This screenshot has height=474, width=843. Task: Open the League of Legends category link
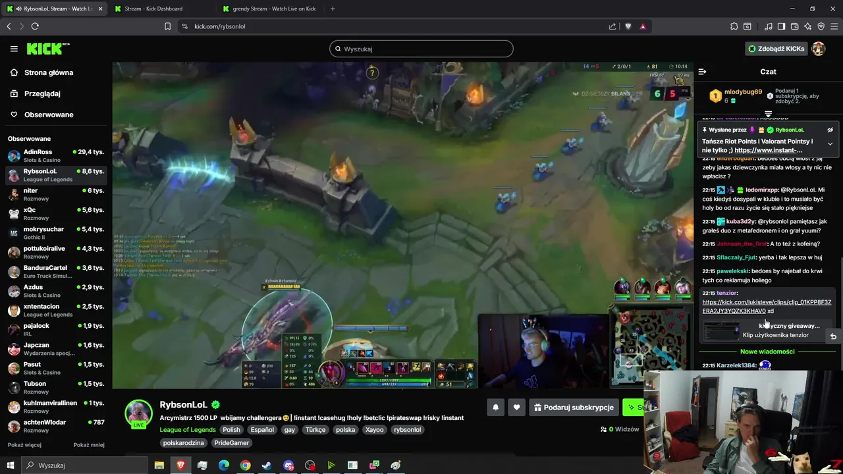pyautogui.click(x=188, y=430)
